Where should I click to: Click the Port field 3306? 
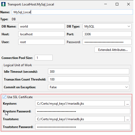click(107, 34)
